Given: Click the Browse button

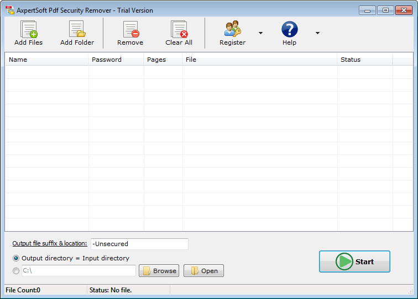Looking at the screenshot, I should pos(159,271).
